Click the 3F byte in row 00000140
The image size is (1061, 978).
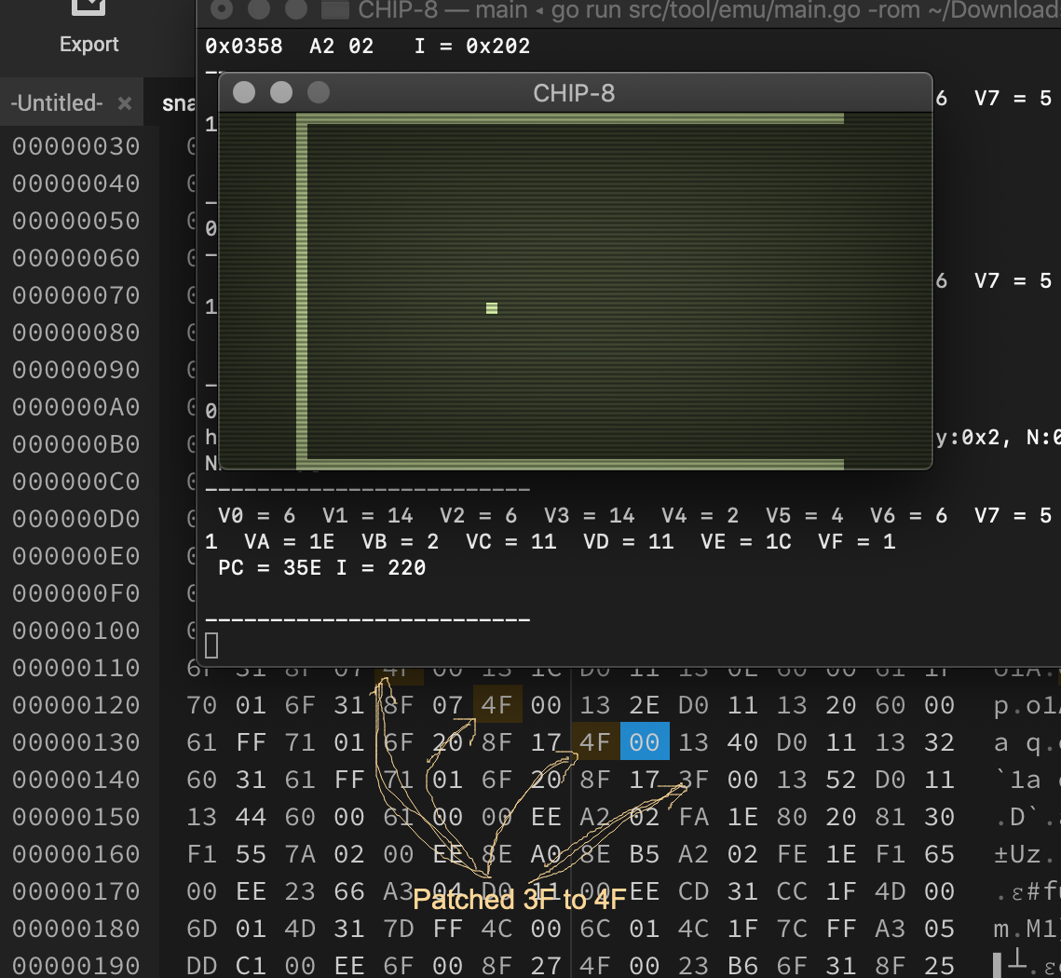click(693, 780)
